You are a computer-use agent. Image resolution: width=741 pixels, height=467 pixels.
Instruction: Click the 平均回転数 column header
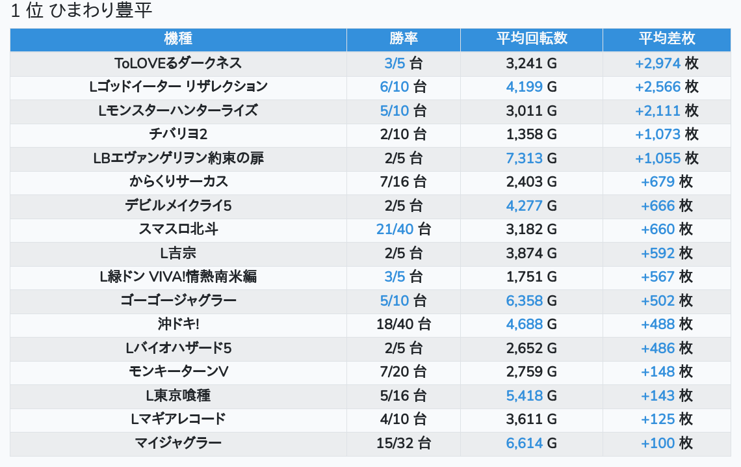tap(531, 39)
